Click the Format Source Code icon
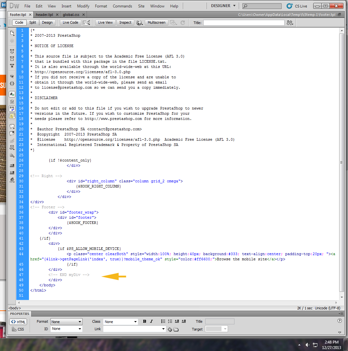 pyautogui.click(x=12, y=180)
